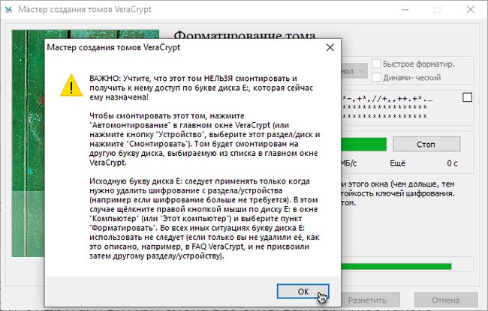Screen dimensions: 488x311
Task: Open the partially hidden cluster dropdown
Action: tap(354, 71)
